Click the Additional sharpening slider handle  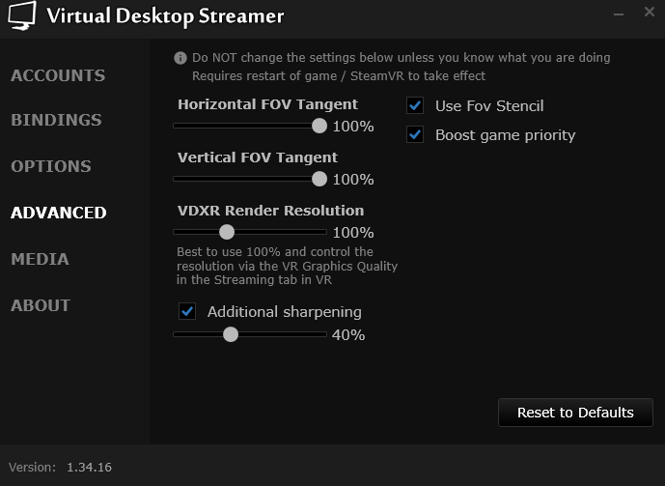click(x=230, y=334)
